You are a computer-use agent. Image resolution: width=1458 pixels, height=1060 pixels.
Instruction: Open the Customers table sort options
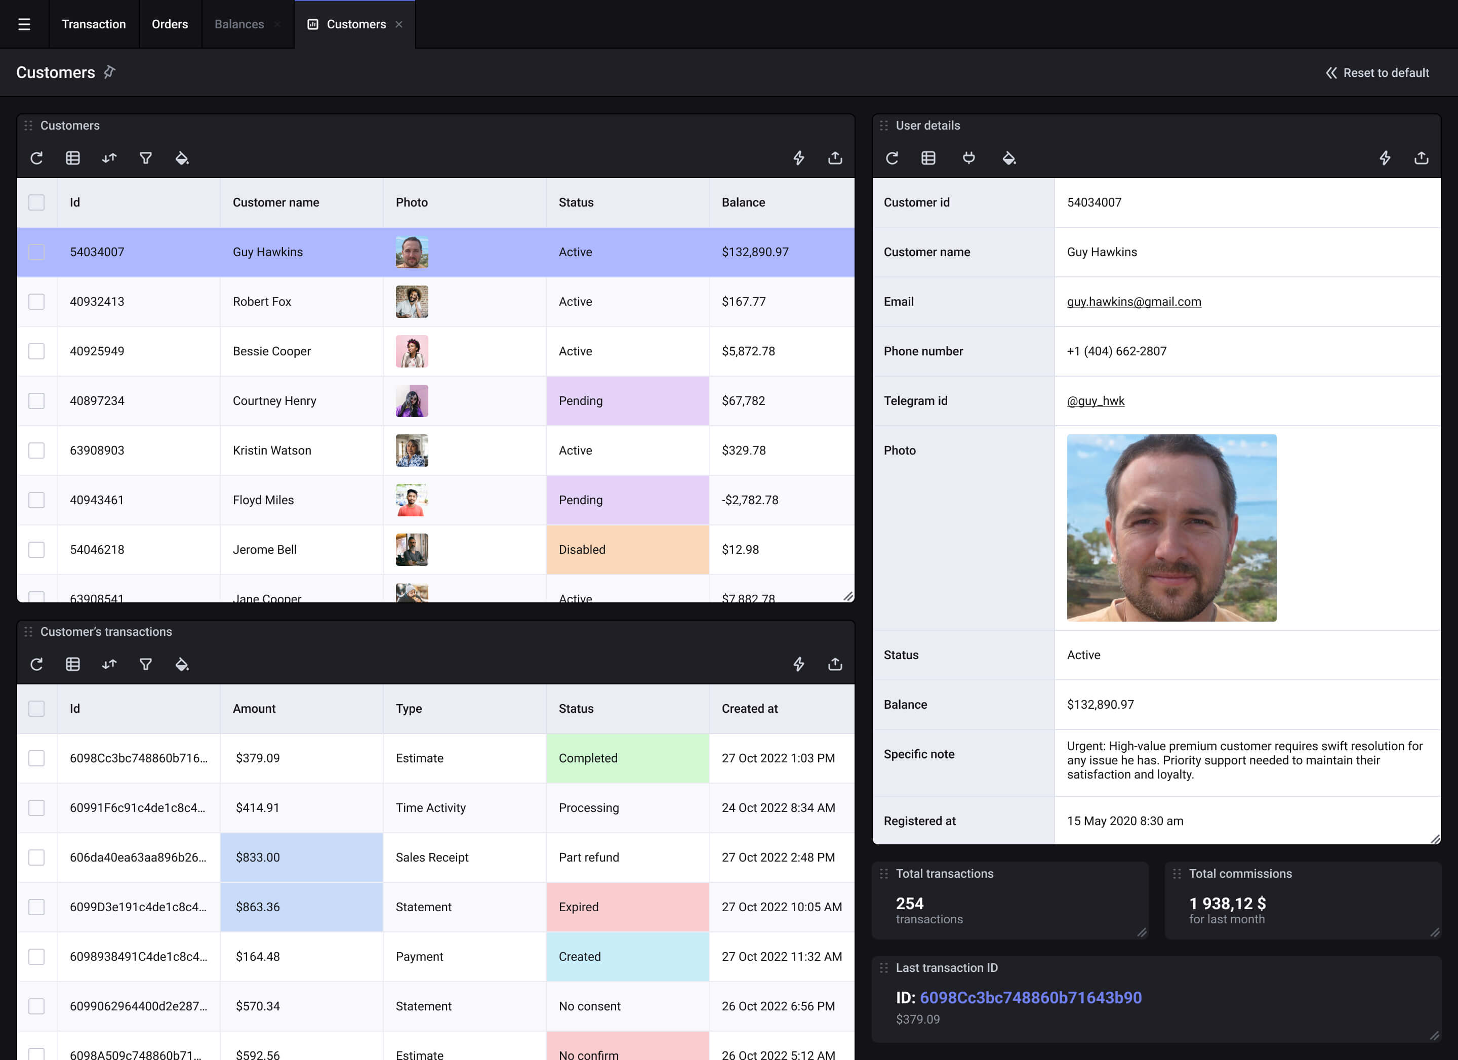point(109,158)
